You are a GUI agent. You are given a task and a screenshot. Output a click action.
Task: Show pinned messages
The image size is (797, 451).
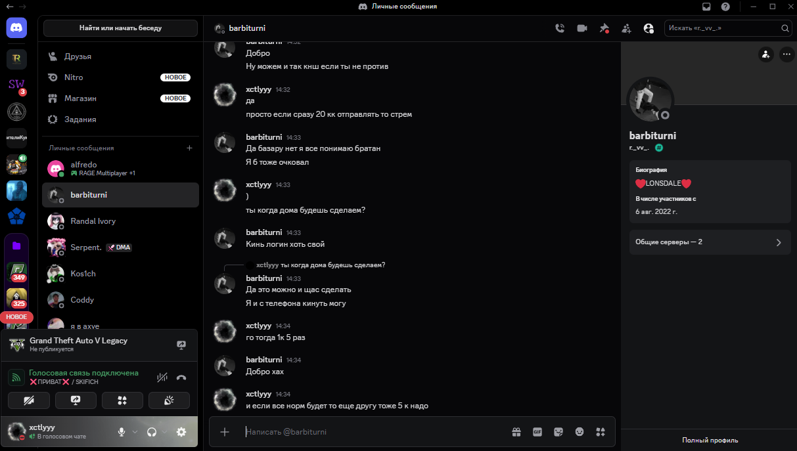[604, 28]
